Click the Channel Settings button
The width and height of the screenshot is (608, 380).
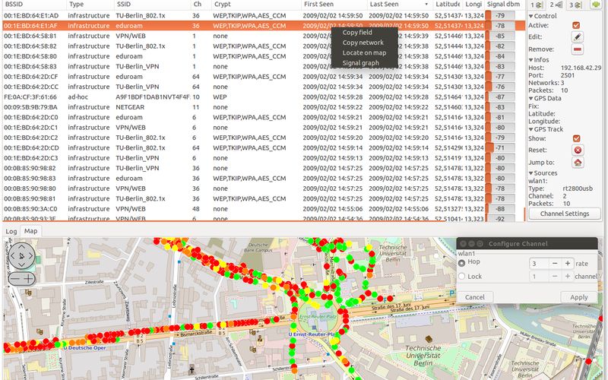point(565,214)
